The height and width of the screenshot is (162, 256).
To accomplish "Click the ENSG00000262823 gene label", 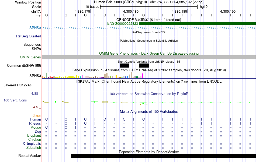I will 122,24.
